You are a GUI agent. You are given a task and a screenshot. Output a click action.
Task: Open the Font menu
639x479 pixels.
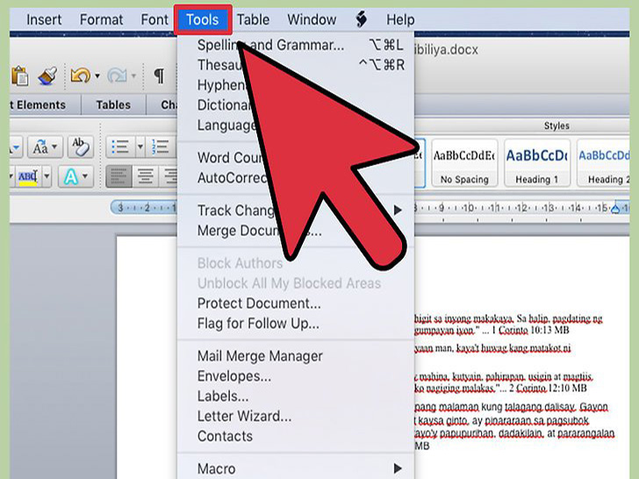(154, 19)
